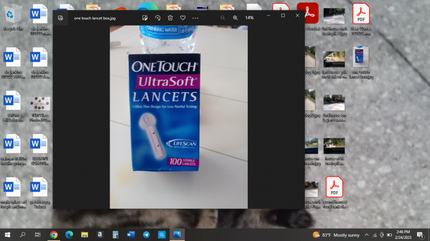
Task: Launch Word from the taskbar
Action: pos(131,235)
